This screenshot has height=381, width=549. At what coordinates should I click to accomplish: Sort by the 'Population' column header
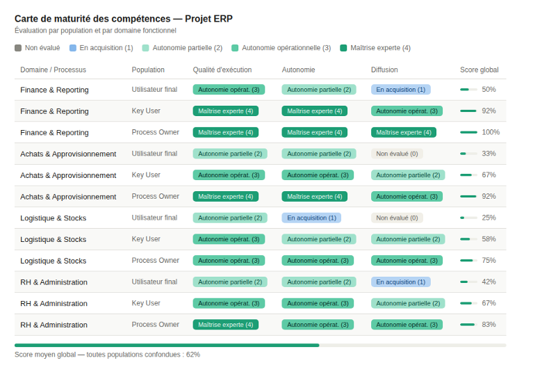(x=148, y=70)
